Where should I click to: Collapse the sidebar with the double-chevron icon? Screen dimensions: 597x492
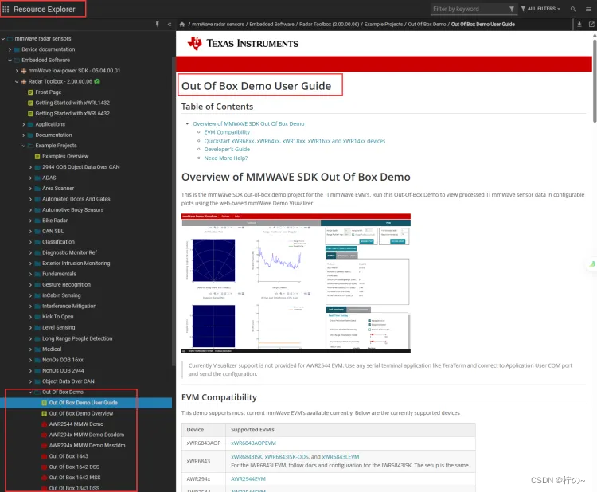170,25
